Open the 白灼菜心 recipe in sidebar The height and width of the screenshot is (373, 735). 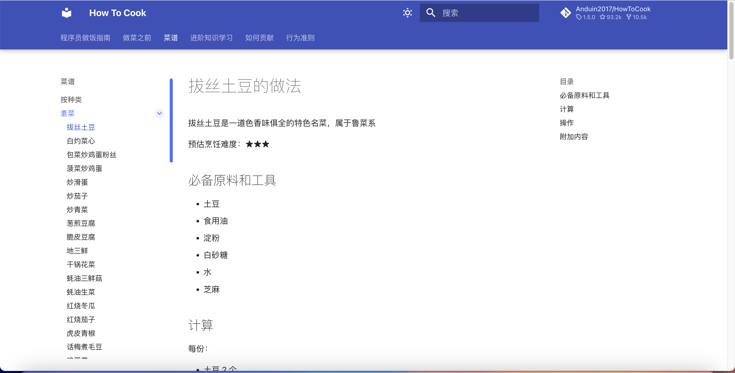coord(81,141)
